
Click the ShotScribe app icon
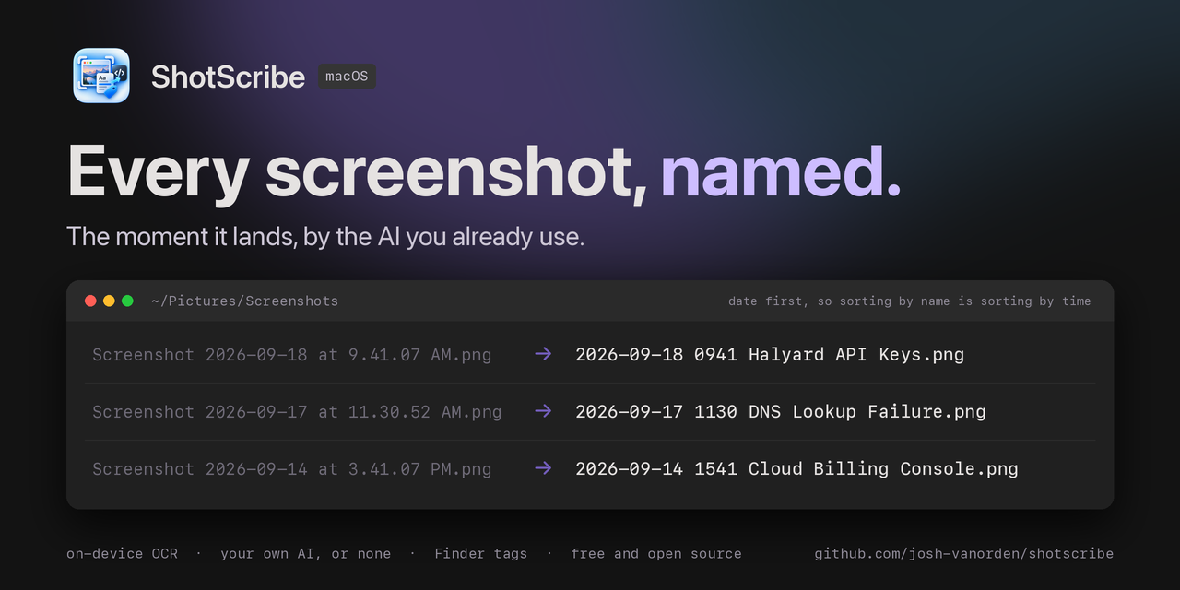(x=101, y=76)
